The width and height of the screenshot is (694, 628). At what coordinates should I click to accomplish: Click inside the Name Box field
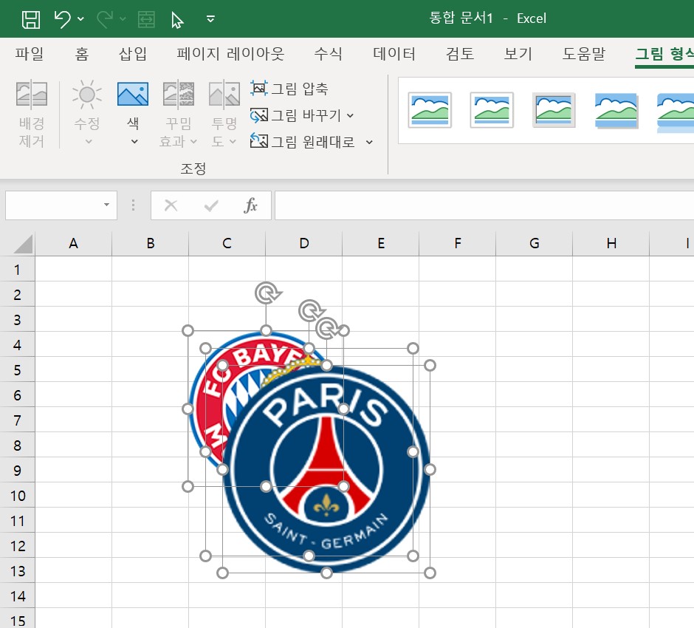click(x=52, y=205)
